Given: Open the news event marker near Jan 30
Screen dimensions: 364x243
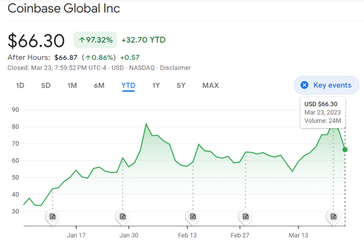Looking at the screenshot, I should pos(123,216).
